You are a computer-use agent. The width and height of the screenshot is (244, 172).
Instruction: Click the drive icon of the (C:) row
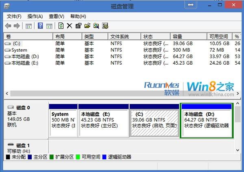pyautogui.click(x=8, y=44)
